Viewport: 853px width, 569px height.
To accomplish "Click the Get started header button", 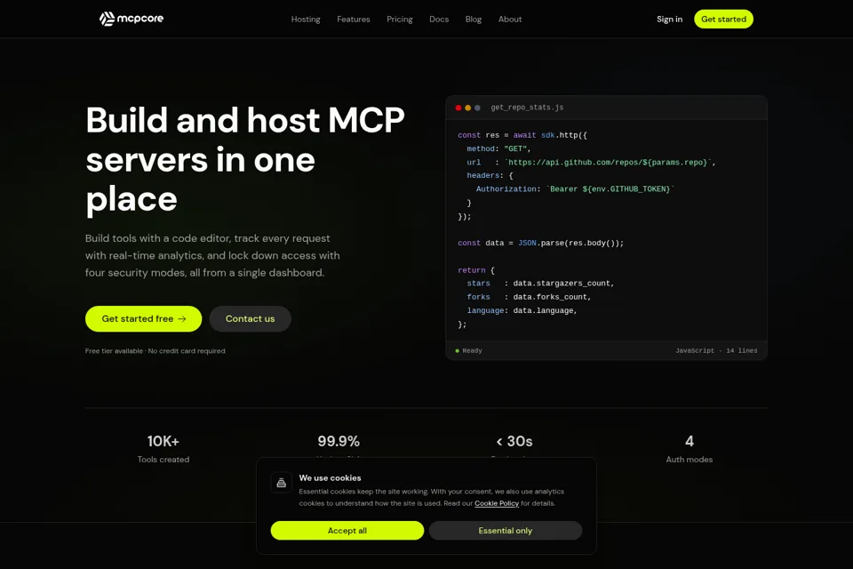I will (x=723, y=19).
